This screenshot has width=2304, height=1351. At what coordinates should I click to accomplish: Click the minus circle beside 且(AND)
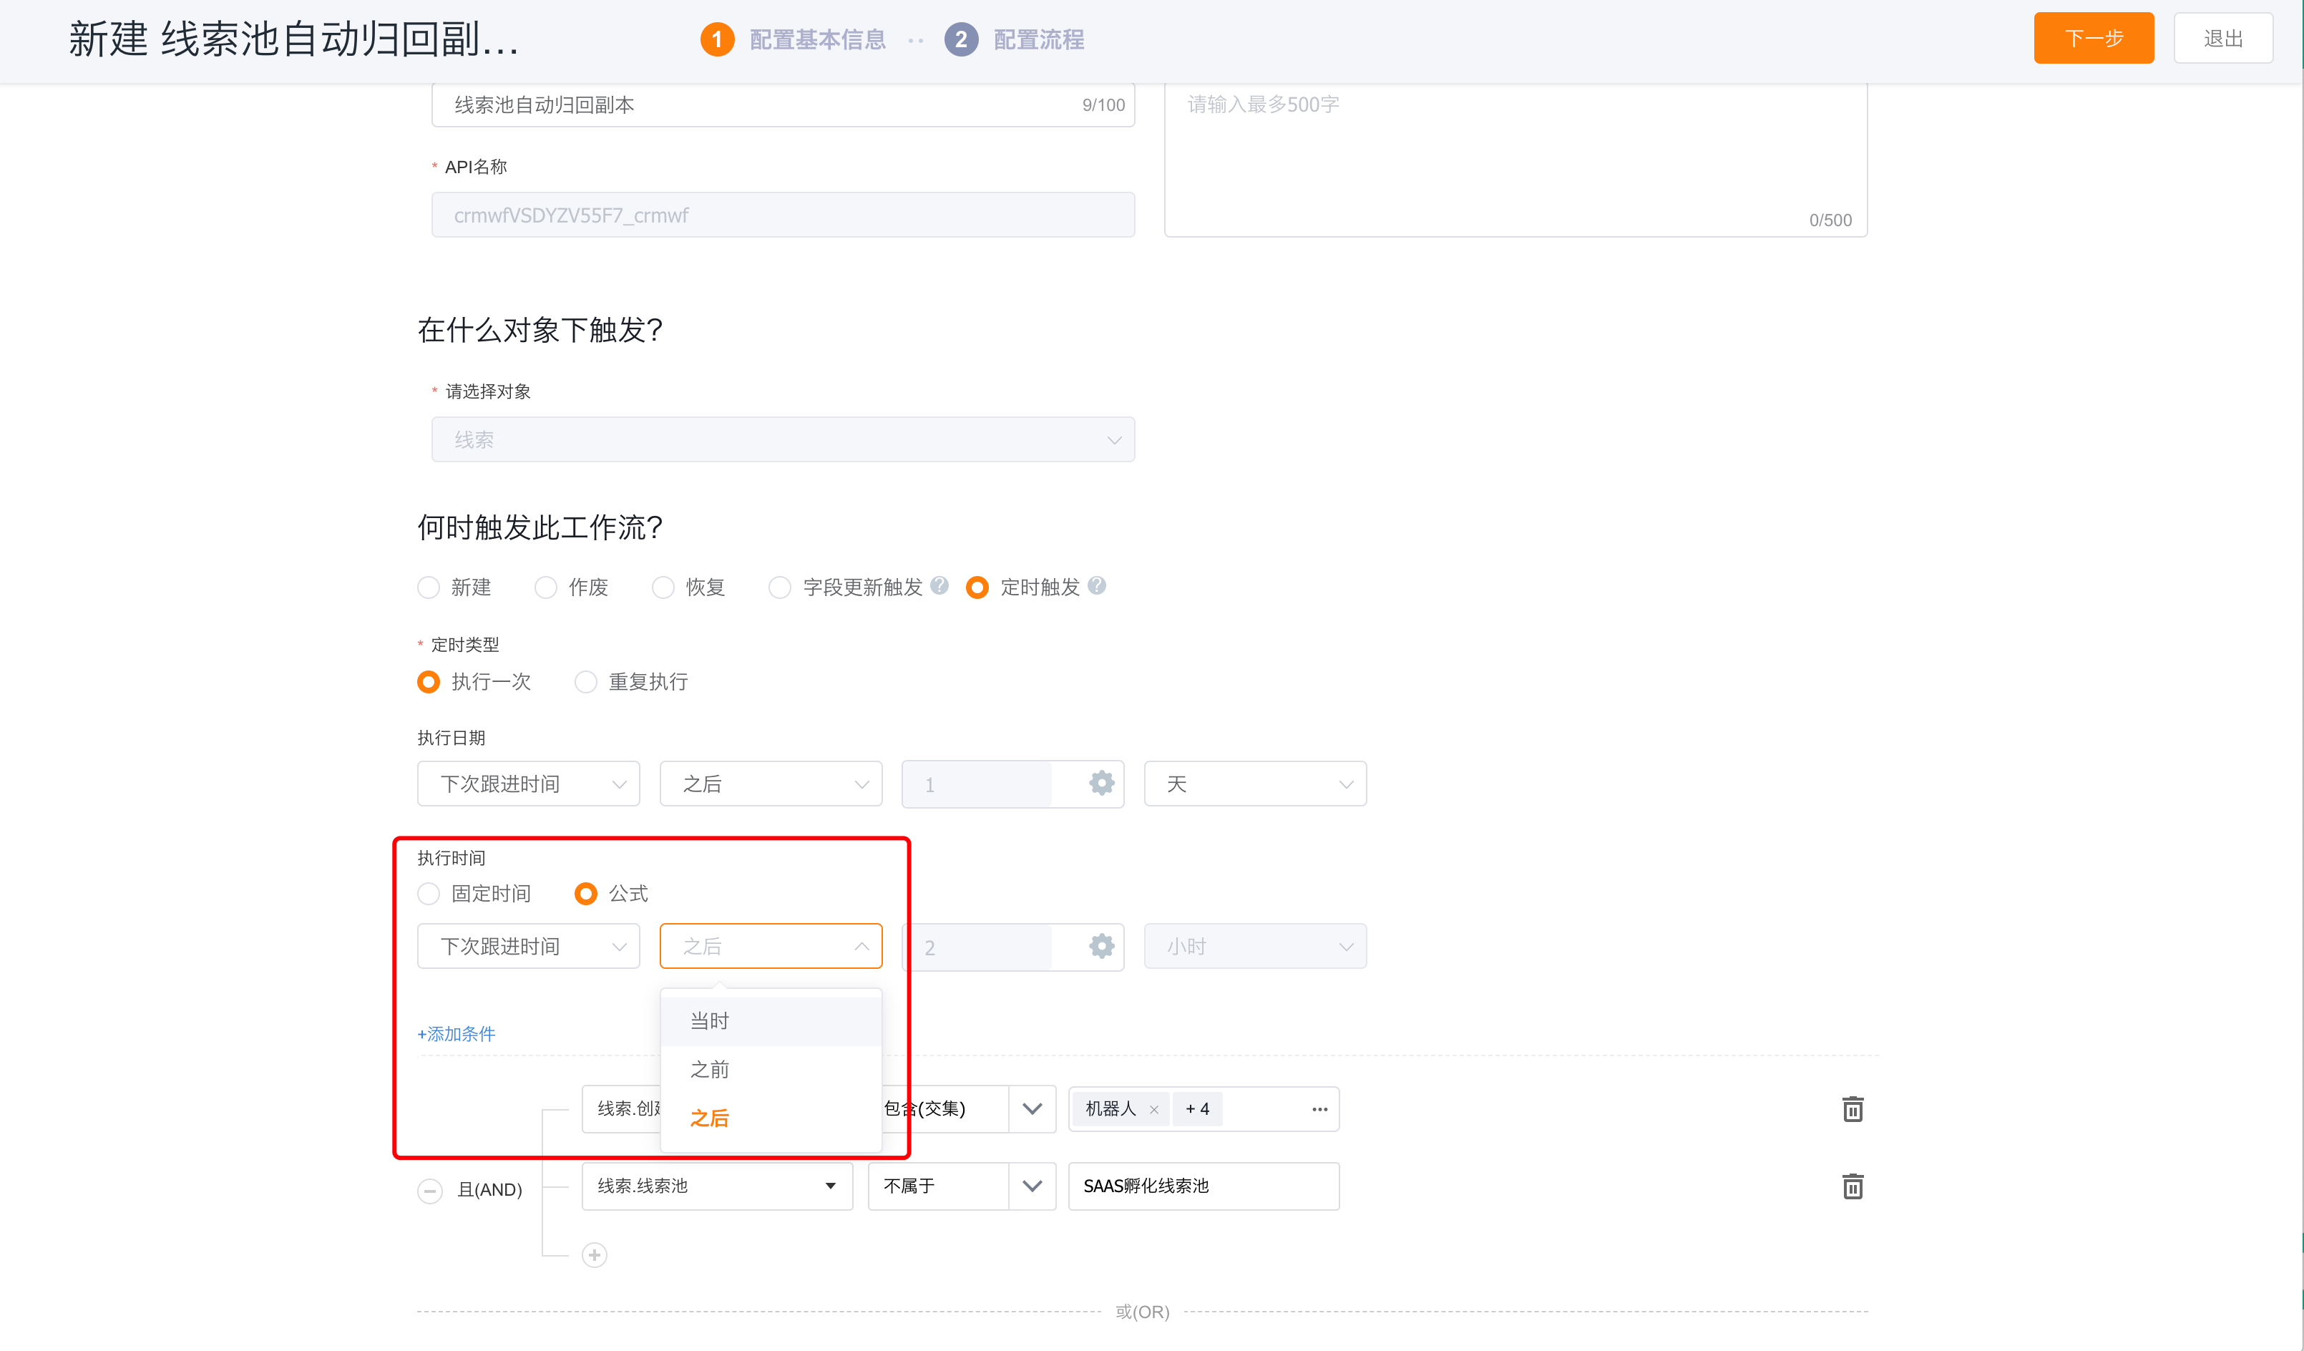click(430, 1190)
